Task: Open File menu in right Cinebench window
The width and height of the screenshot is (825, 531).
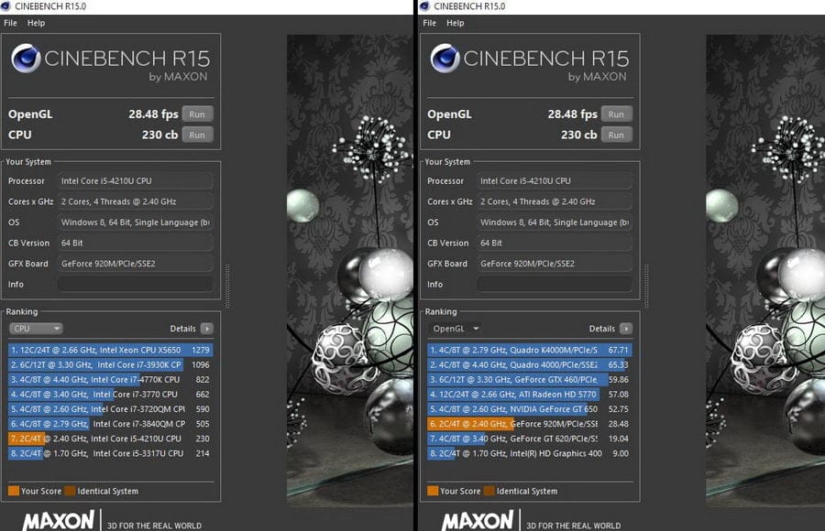Action: click(429, 23)
